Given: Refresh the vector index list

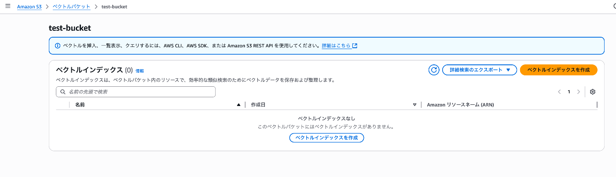Looking at the screenshot, I should pos(434,70).
